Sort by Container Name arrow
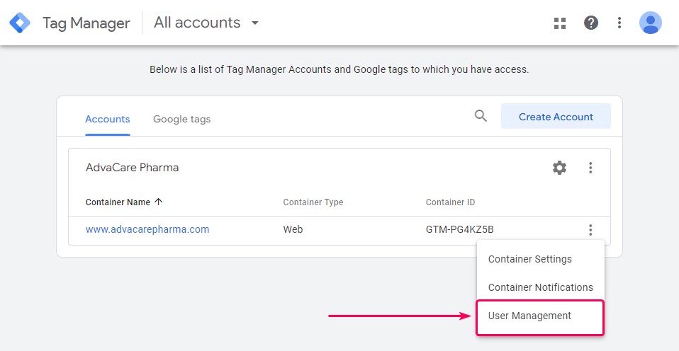Viewport: 679px width, 351px height. click(x=159, y=202)
